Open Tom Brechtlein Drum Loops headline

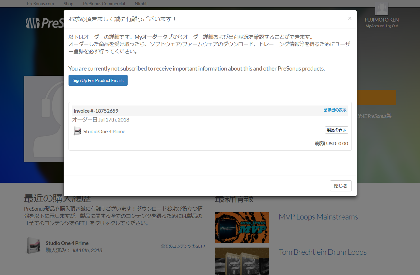(322, 252)
